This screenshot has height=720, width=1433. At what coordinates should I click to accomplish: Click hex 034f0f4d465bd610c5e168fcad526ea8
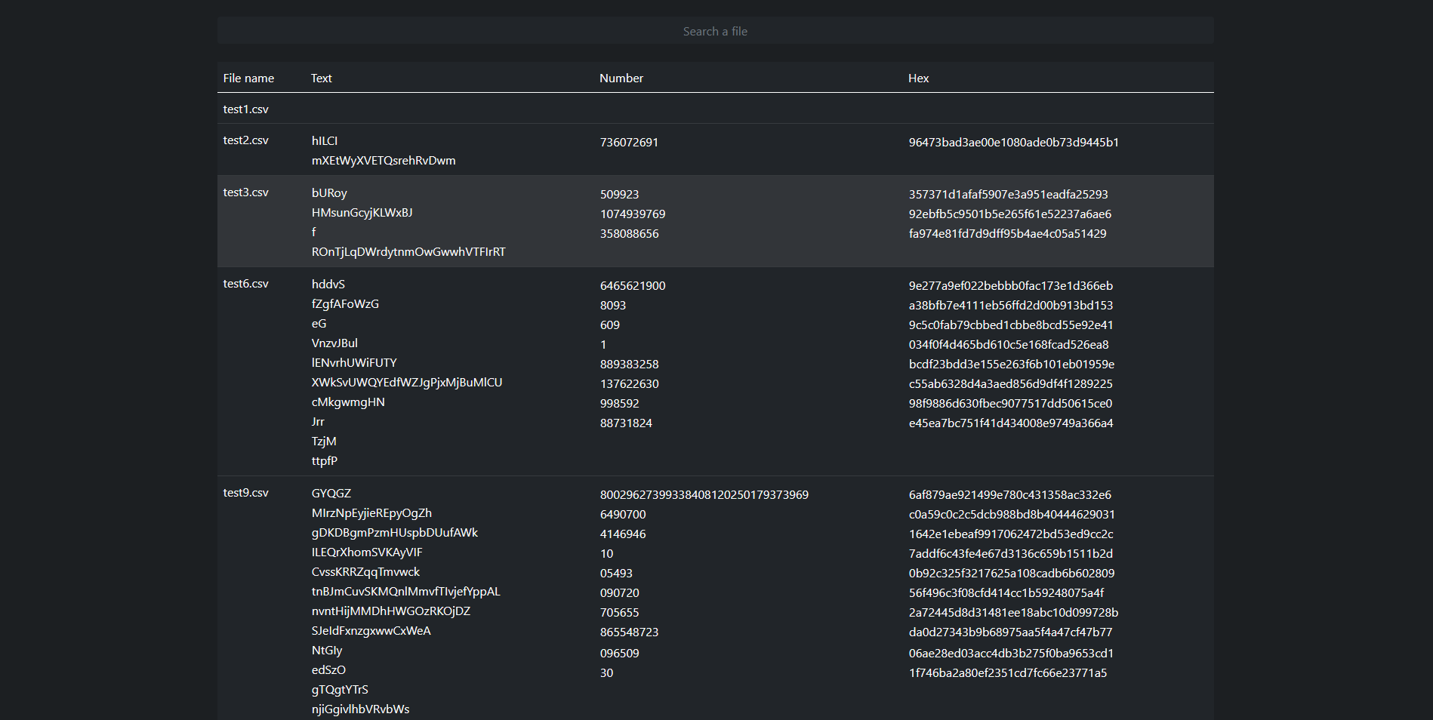[x=1009, y=345]
